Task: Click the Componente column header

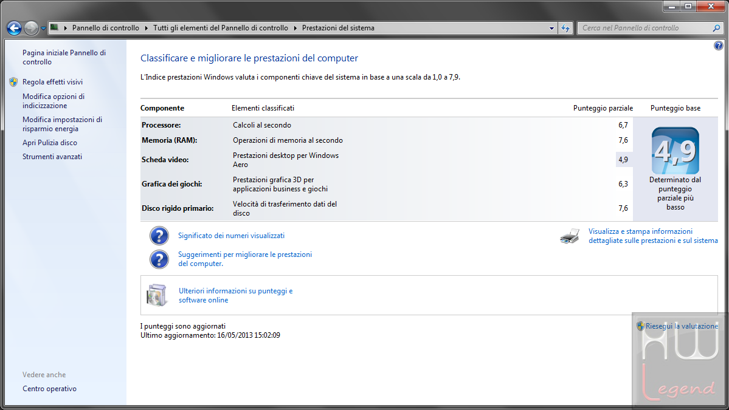Action: pyautogui.click(x=162, y=108)
